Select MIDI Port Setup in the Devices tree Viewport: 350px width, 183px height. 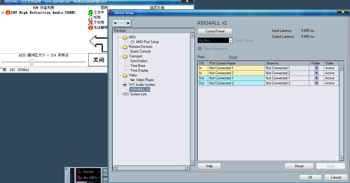(x=147, y=42)
